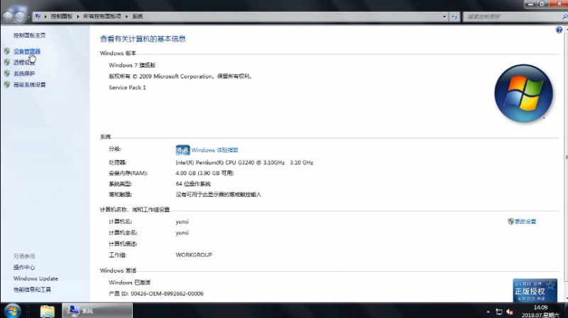The image size is (568, 318).
Task: Open 系统保护 system protection link
Action: [x=24, y=74]
